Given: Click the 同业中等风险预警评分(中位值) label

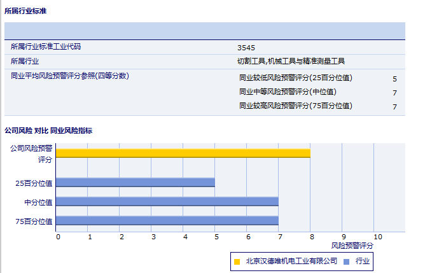Looking at the screenshot, I should (x=288, y=92).
